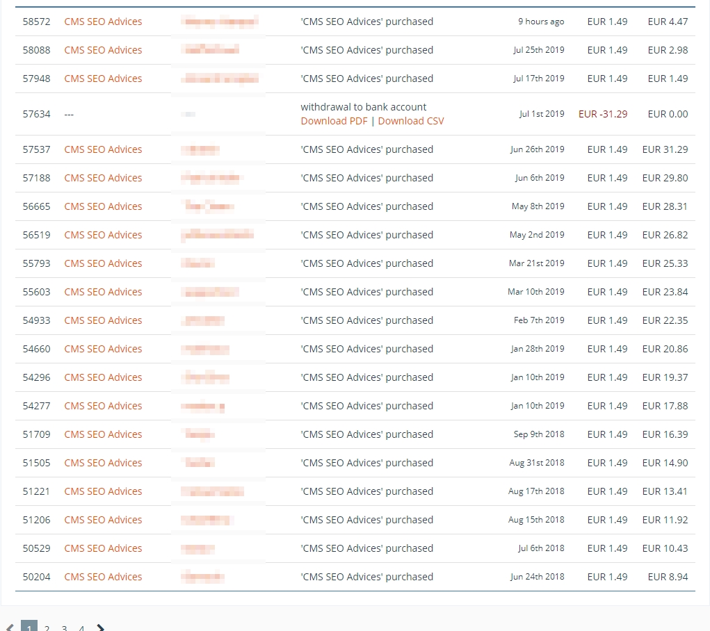Image resolution: width=710 pixels, height=631 pixels.
Task: Open CMS SEO Advices link in row 58572
Action: point(103,22)
